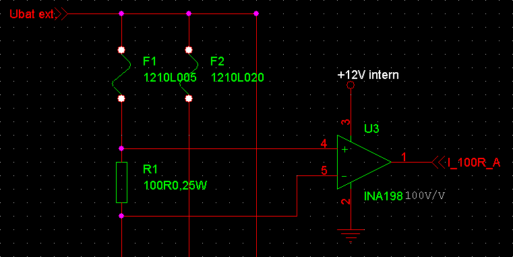The height and width of the screenshot is (257, 513).
Task: Select the INA198 part name label
Action: (x=384, y=196)
